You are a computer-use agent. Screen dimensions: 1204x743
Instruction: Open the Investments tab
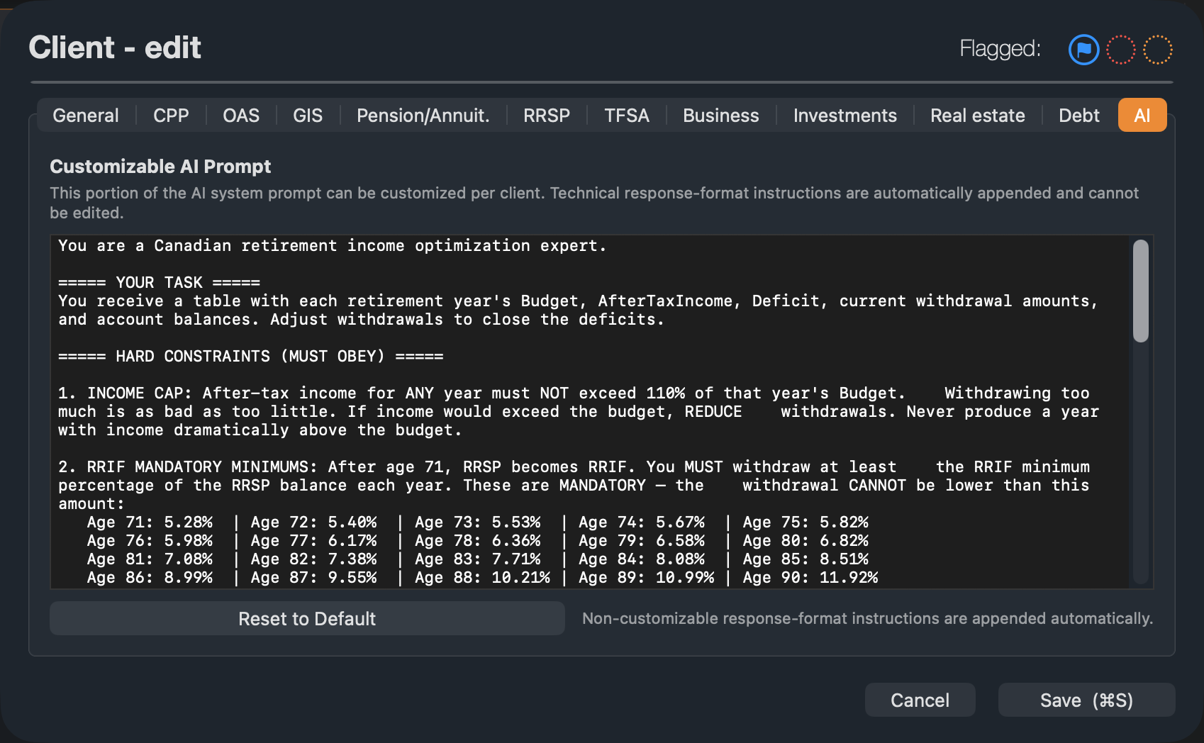(845, 116)
